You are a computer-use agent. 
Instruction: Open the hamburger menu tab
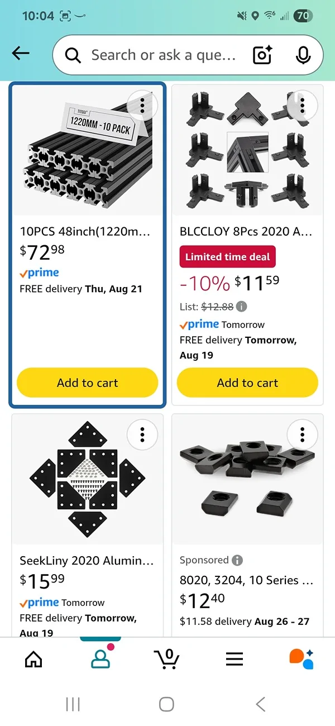(234, 659)
